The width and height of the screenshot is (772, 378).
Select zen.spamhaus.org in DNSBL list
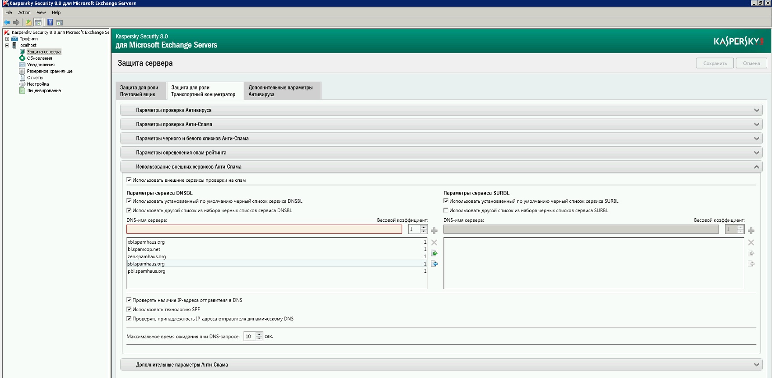(277, 256)
